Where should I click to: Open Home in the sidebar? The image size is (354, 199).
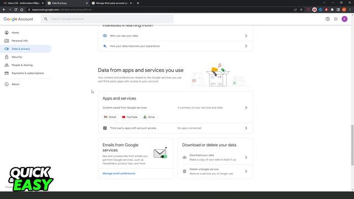click(x=15, y=33)
